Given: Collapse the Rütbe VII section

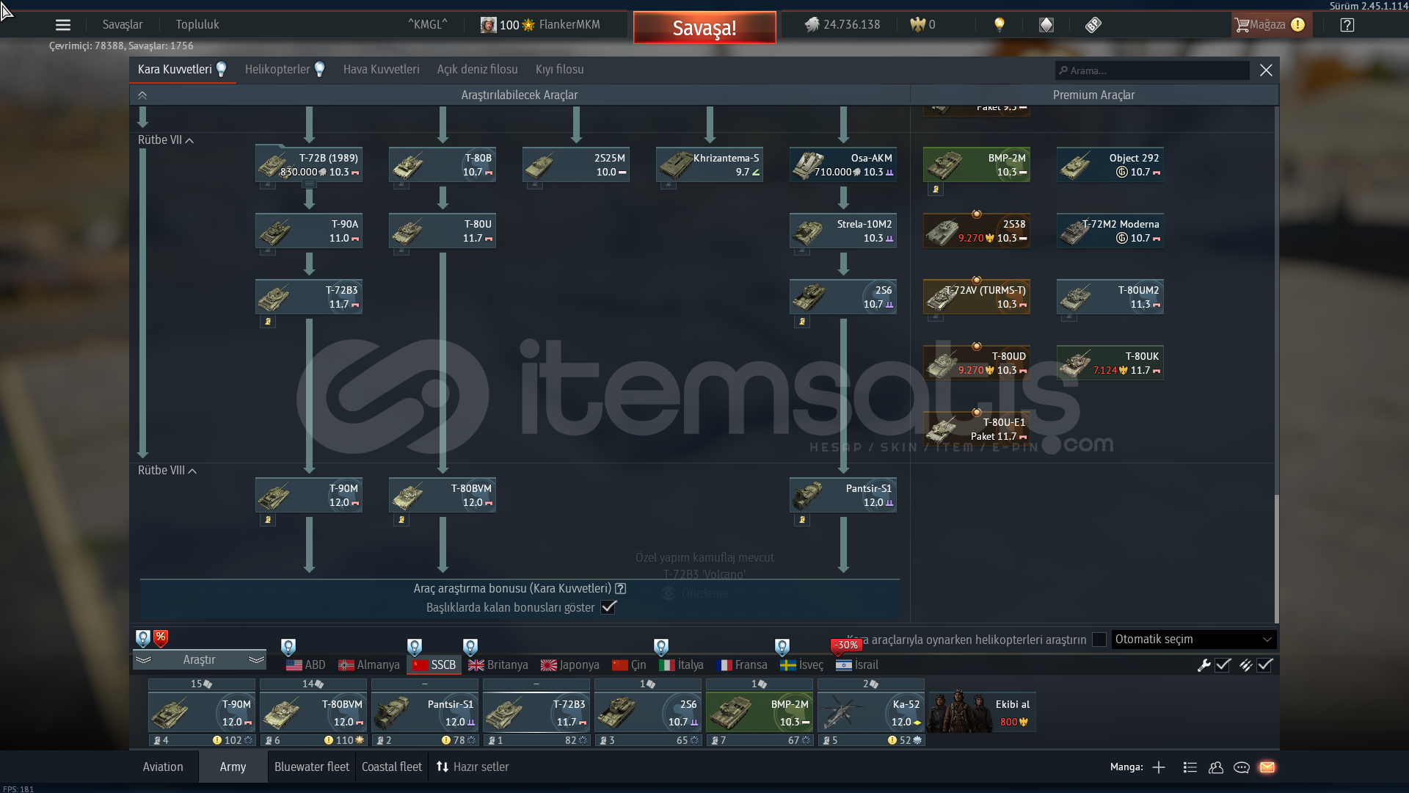Looking at the screenshot, I should click(x=166, y=140).
